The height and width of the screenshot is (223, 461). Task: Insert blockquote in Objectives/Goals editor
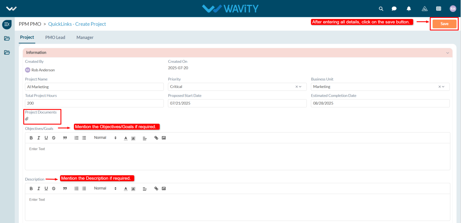point(65,138)
